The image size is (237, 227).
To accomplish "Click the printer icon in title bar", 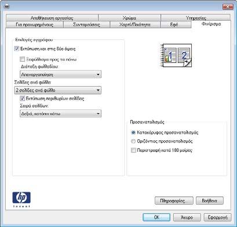I will pos(7,6).
